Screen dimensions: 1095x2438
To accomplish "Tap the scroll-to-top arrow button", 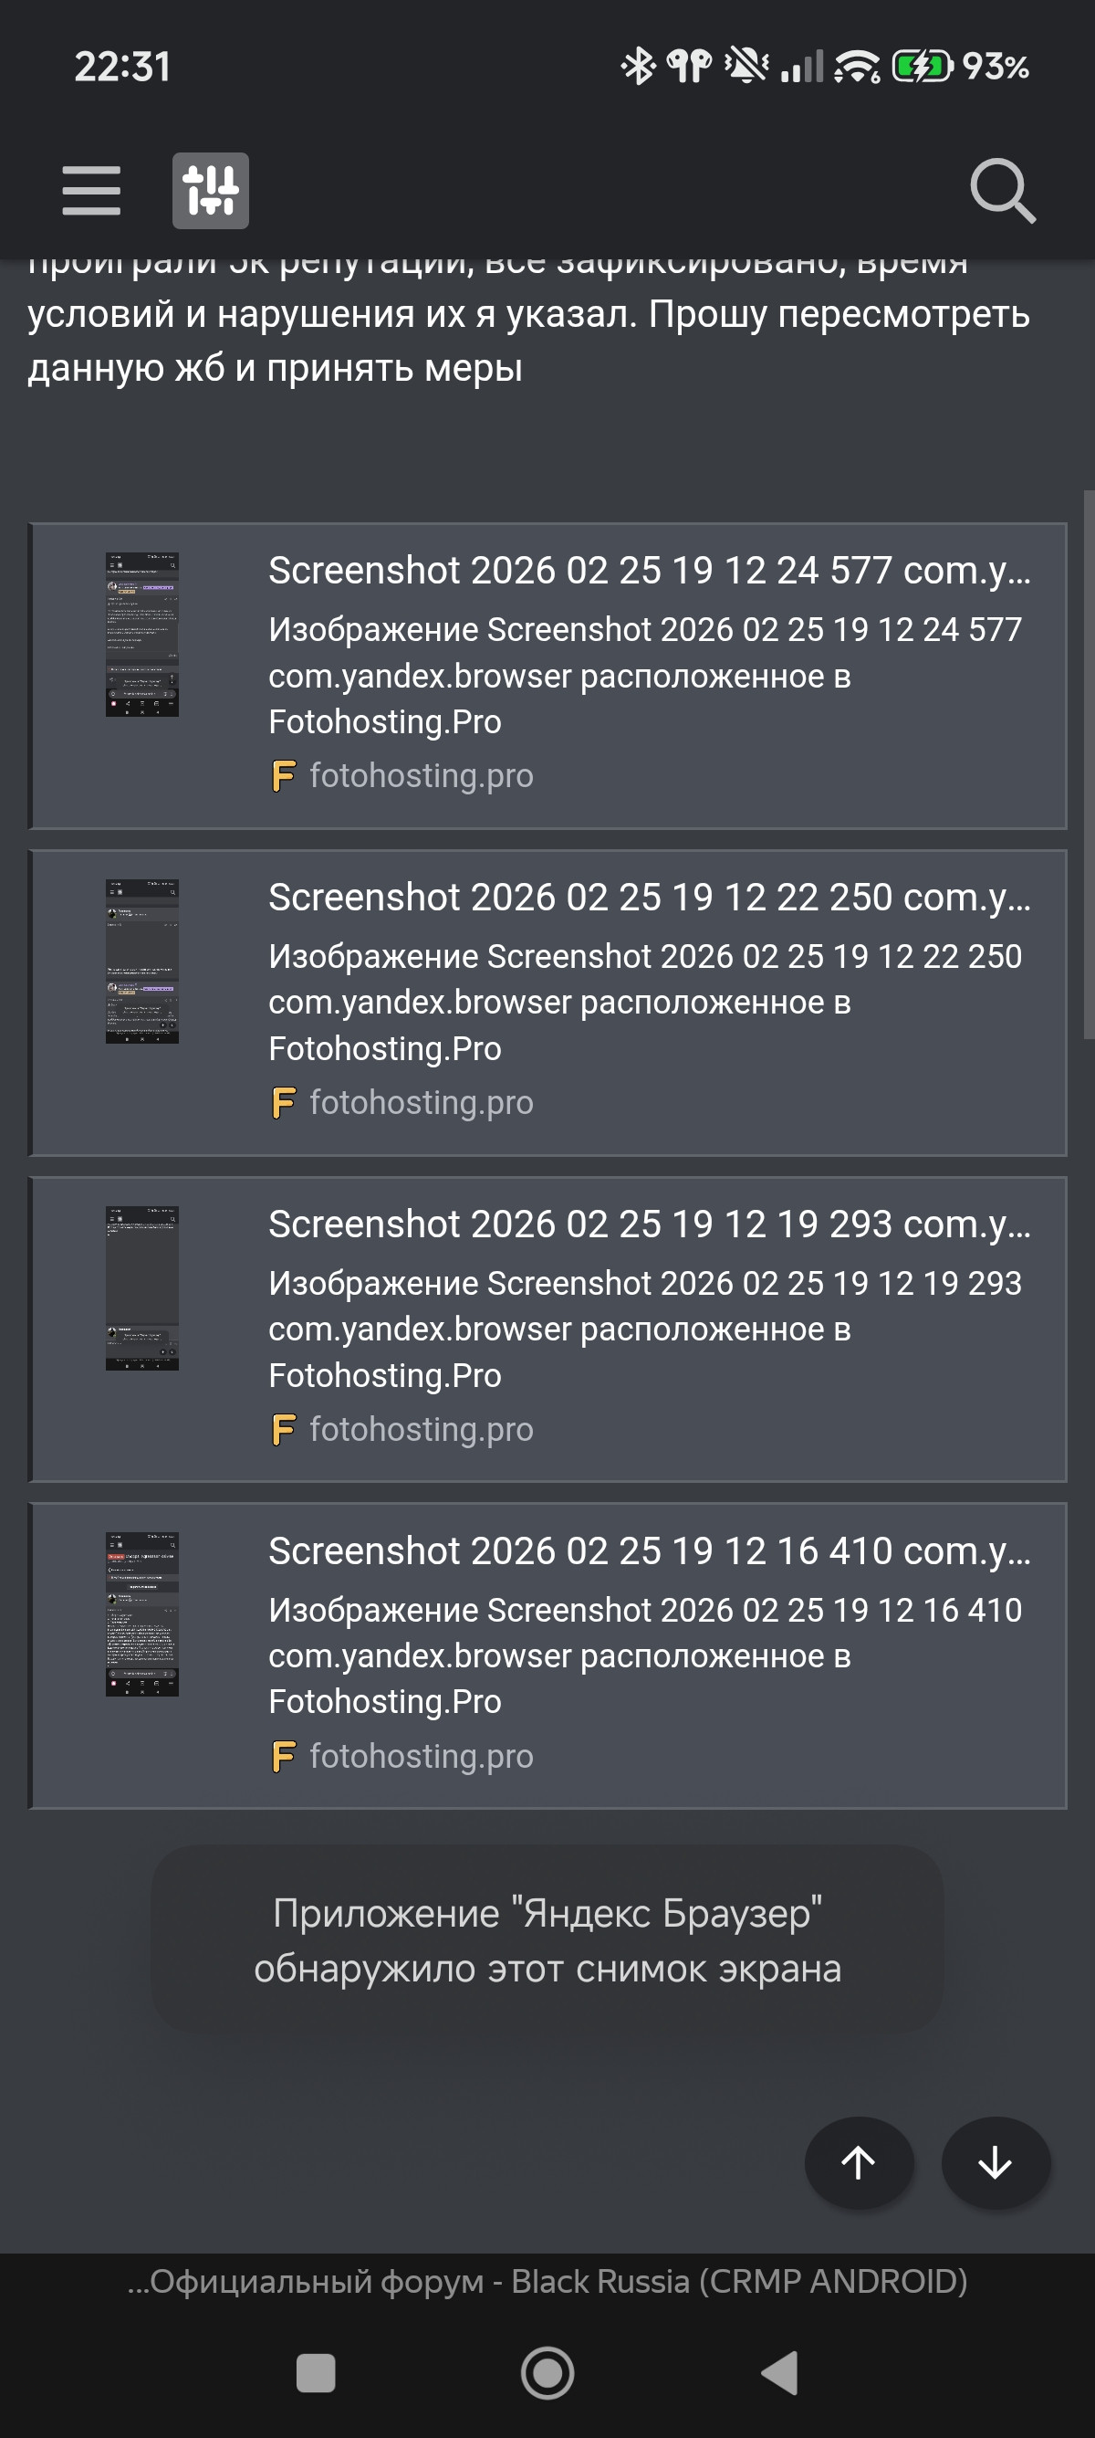I will pos(858,2162).
